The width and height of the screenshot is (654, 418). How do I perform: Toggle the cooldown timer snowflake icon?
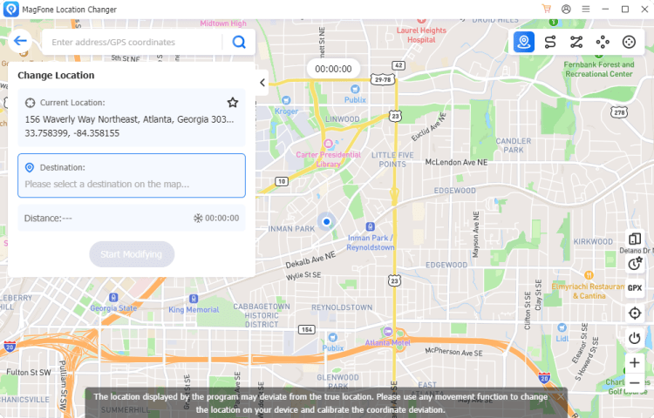pos(198,219)
